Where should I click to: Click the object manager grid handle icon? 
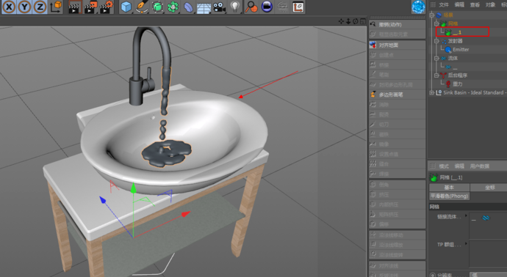(x=433, y=4)
